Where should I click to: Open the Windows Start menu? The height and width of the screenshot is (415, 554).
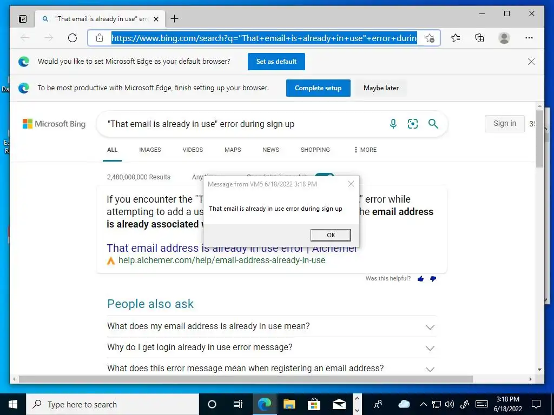[x=13, y=404]
